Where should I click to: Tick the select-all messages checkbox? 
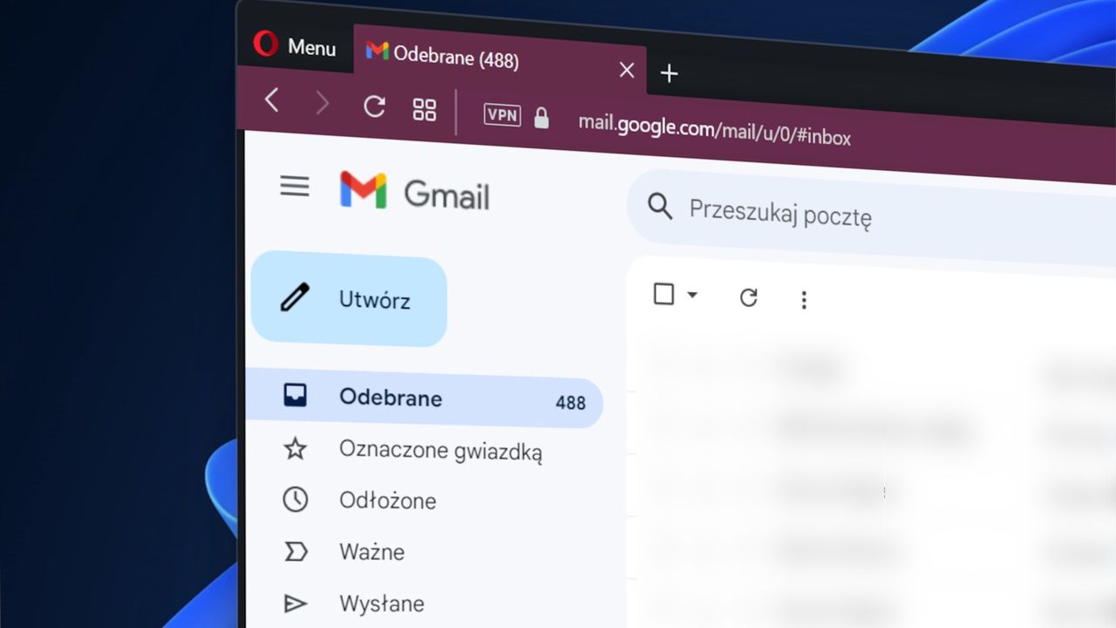663,294
